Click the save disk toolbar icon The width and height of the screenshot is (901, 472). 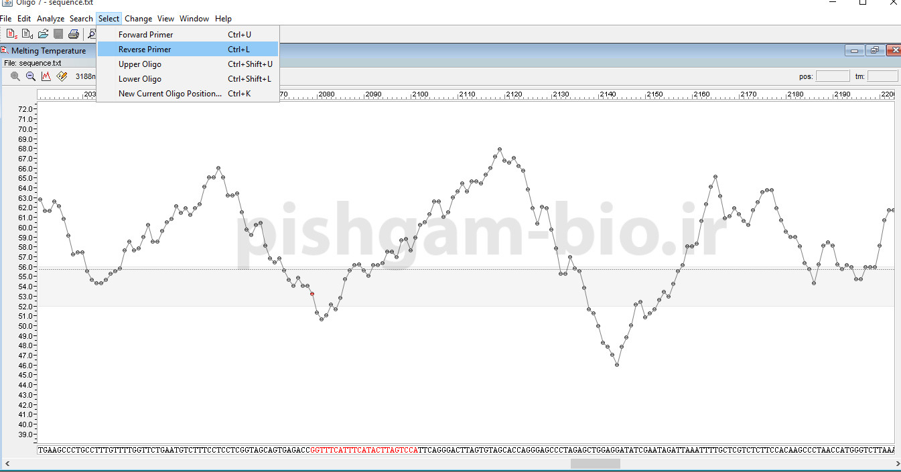click(58, 34)
